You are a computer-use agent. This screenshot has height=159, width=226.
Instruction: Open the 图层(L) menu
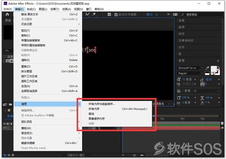click(x=43, y=9)
